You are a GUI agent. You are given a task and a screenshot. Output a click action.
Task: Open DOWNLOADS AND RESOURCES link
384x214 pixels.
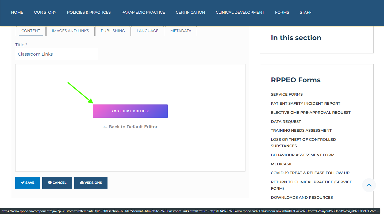[302, 197]
